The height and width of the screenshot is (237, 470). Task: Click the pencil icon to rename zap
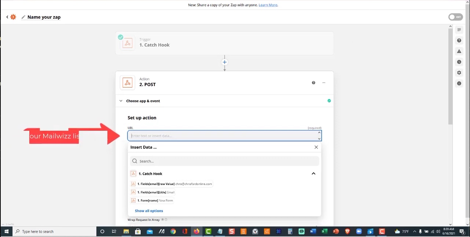(x=23, y=17)
